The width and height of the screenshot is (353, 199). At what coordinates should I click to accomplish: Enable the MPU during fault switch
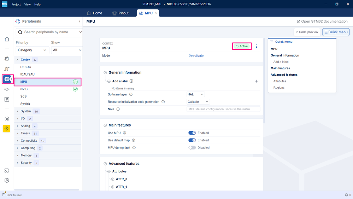point(192,148)
